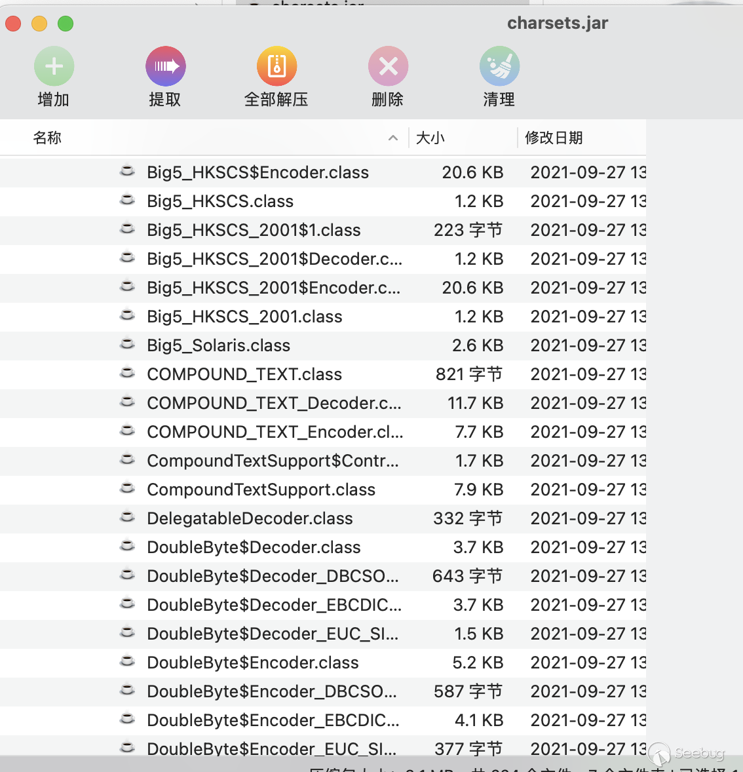This screenshot has height=772, width=743.
Task: Click the 821 字节 size of COMPOUND_TEXT.class
Action: 469,374
